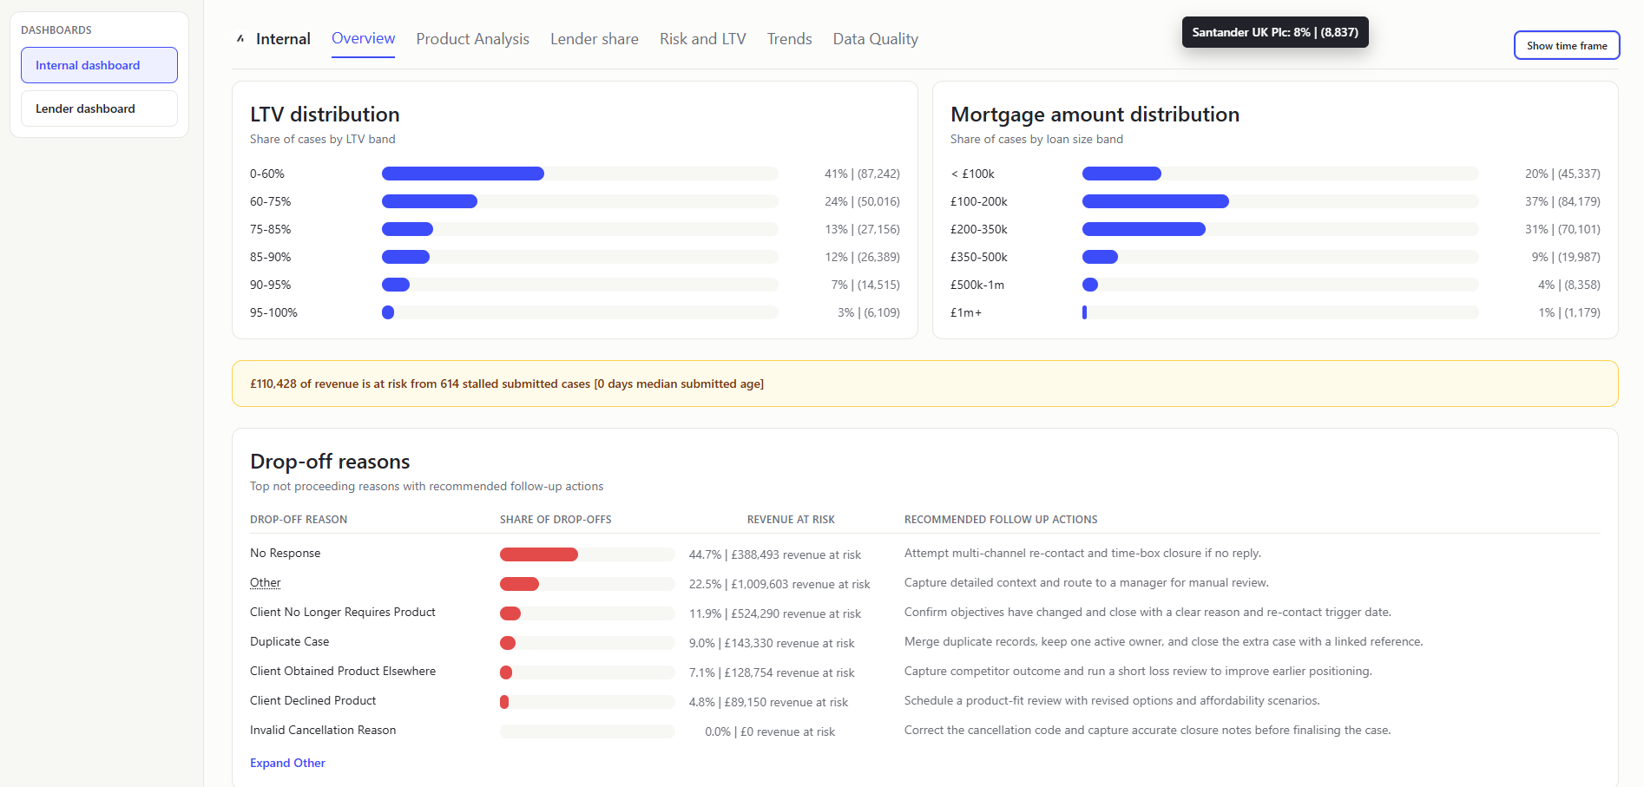Switch to the Product Analysis tab
The image size is (1644, 787).
pos(472,38)
